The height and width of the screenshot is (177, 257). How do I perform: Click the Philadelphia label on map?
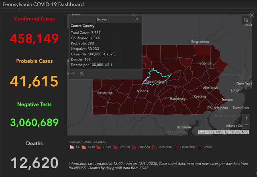coord(218,108)
